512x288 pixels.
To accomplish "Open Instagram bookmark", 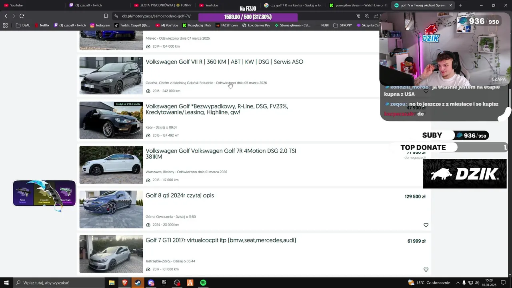I will coord(100,25).
